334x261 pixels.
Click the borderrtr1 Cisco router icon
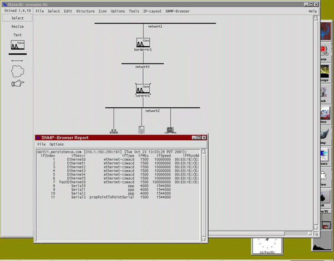(x=144, y=43)
